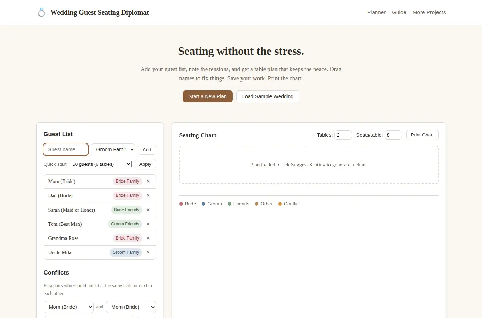The height and width of the screenshot is (318, 482).
Task: Click the Add guest button
Action: click(x=147, y=149)
